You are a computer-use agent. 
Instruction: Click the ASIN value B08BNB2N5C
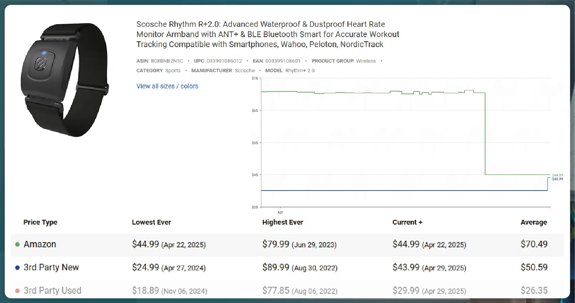(x=167, y=61)
